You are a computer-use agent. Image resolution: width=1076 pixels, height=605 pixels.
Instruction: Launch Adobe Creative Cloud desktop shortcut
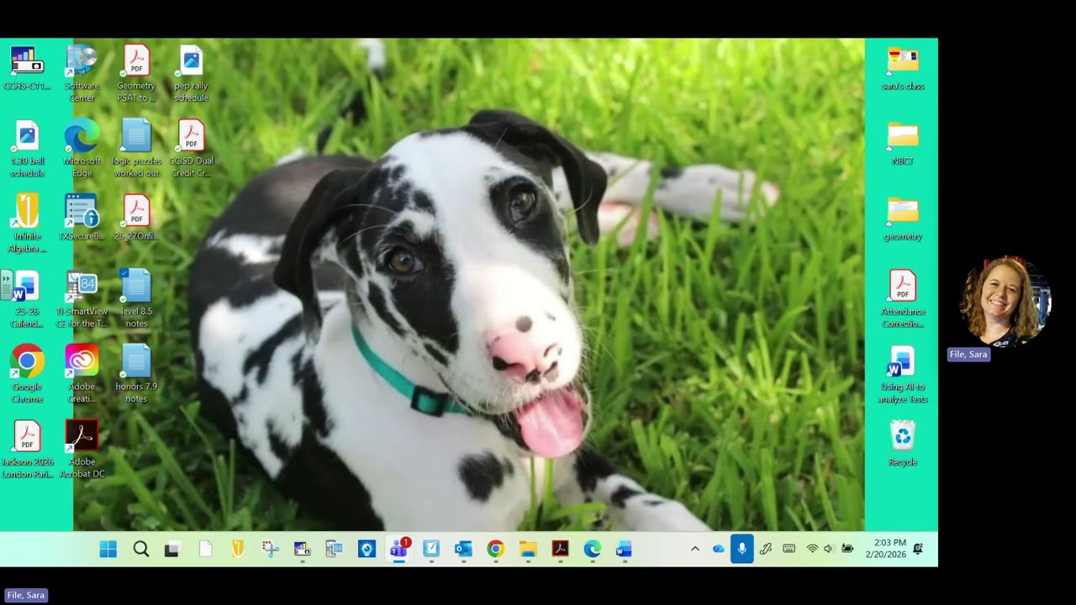[x=82, y=374]
